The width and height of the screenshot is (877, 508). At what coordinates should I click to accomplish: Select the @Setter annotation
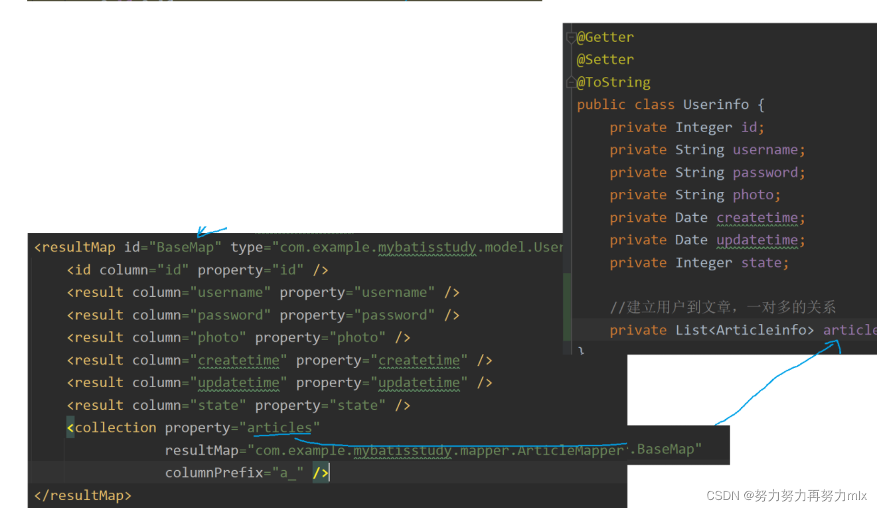(605, 60)
